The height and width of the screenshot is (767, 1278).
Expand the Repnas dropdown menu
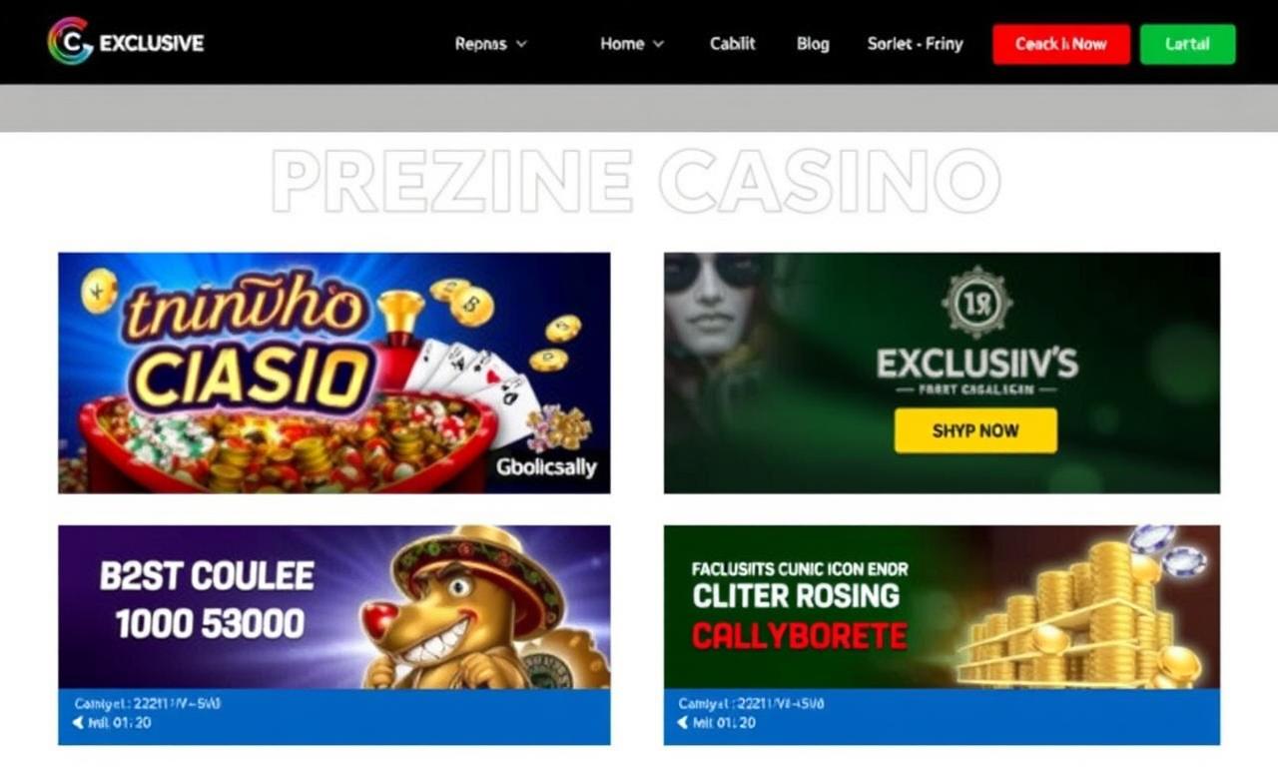(x=491, y=44)
